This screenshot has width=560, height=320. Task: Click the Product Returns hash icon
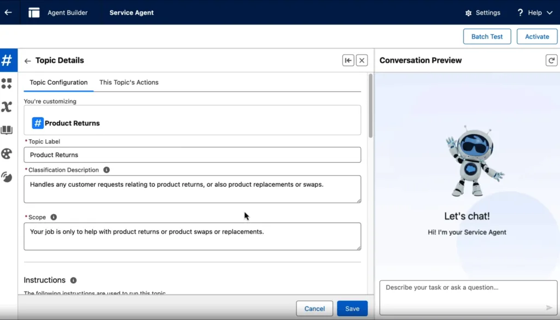click(38, 123)
